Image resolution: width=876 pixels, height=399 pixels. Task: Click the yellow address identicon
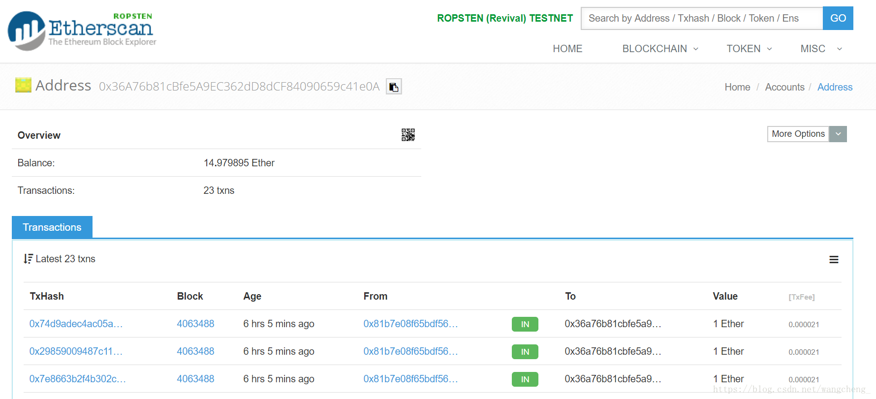(x=23, y=85)
